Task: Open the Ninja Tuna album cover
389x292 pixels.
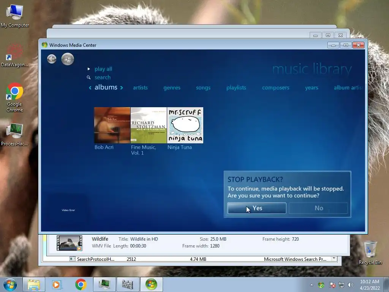Action: tap(185, 125)
